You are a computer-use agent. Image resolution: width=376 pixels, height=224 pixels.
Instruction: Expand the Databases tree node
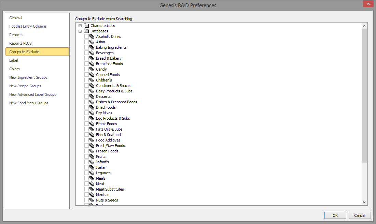pyautogui.click(x=80, y=31)
